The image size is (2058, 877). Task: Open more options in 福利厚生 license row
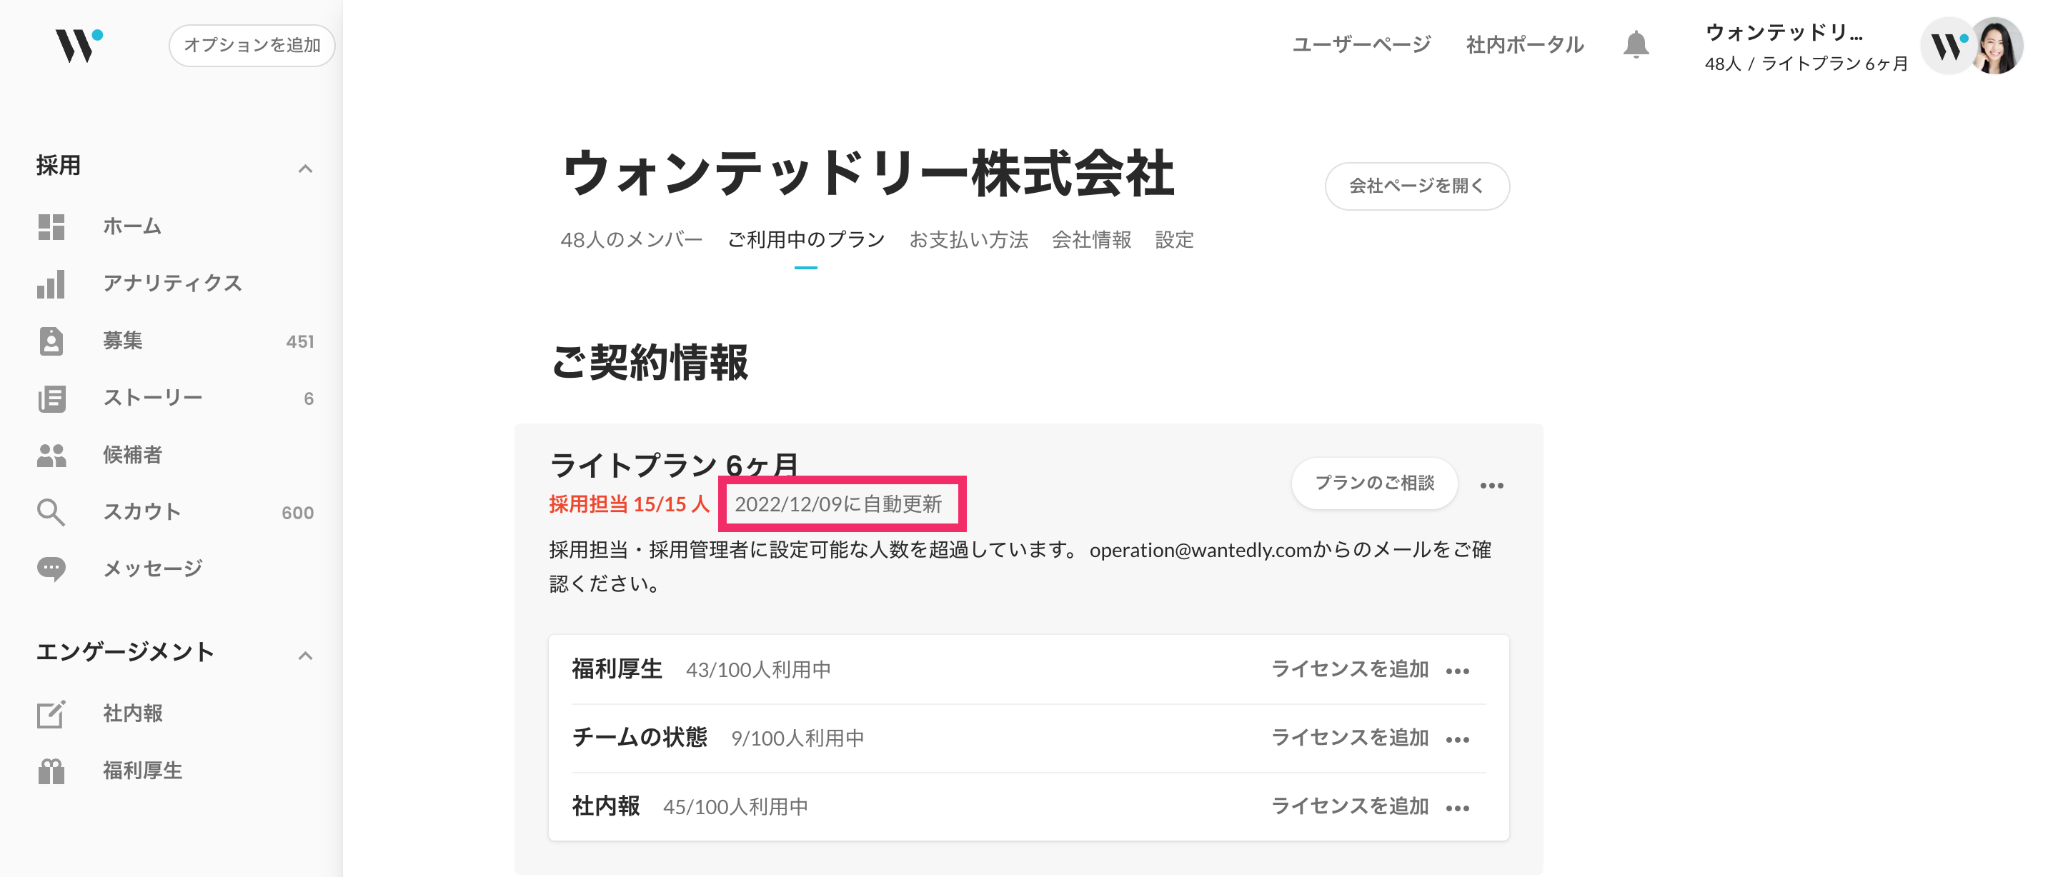[1457, 671]
